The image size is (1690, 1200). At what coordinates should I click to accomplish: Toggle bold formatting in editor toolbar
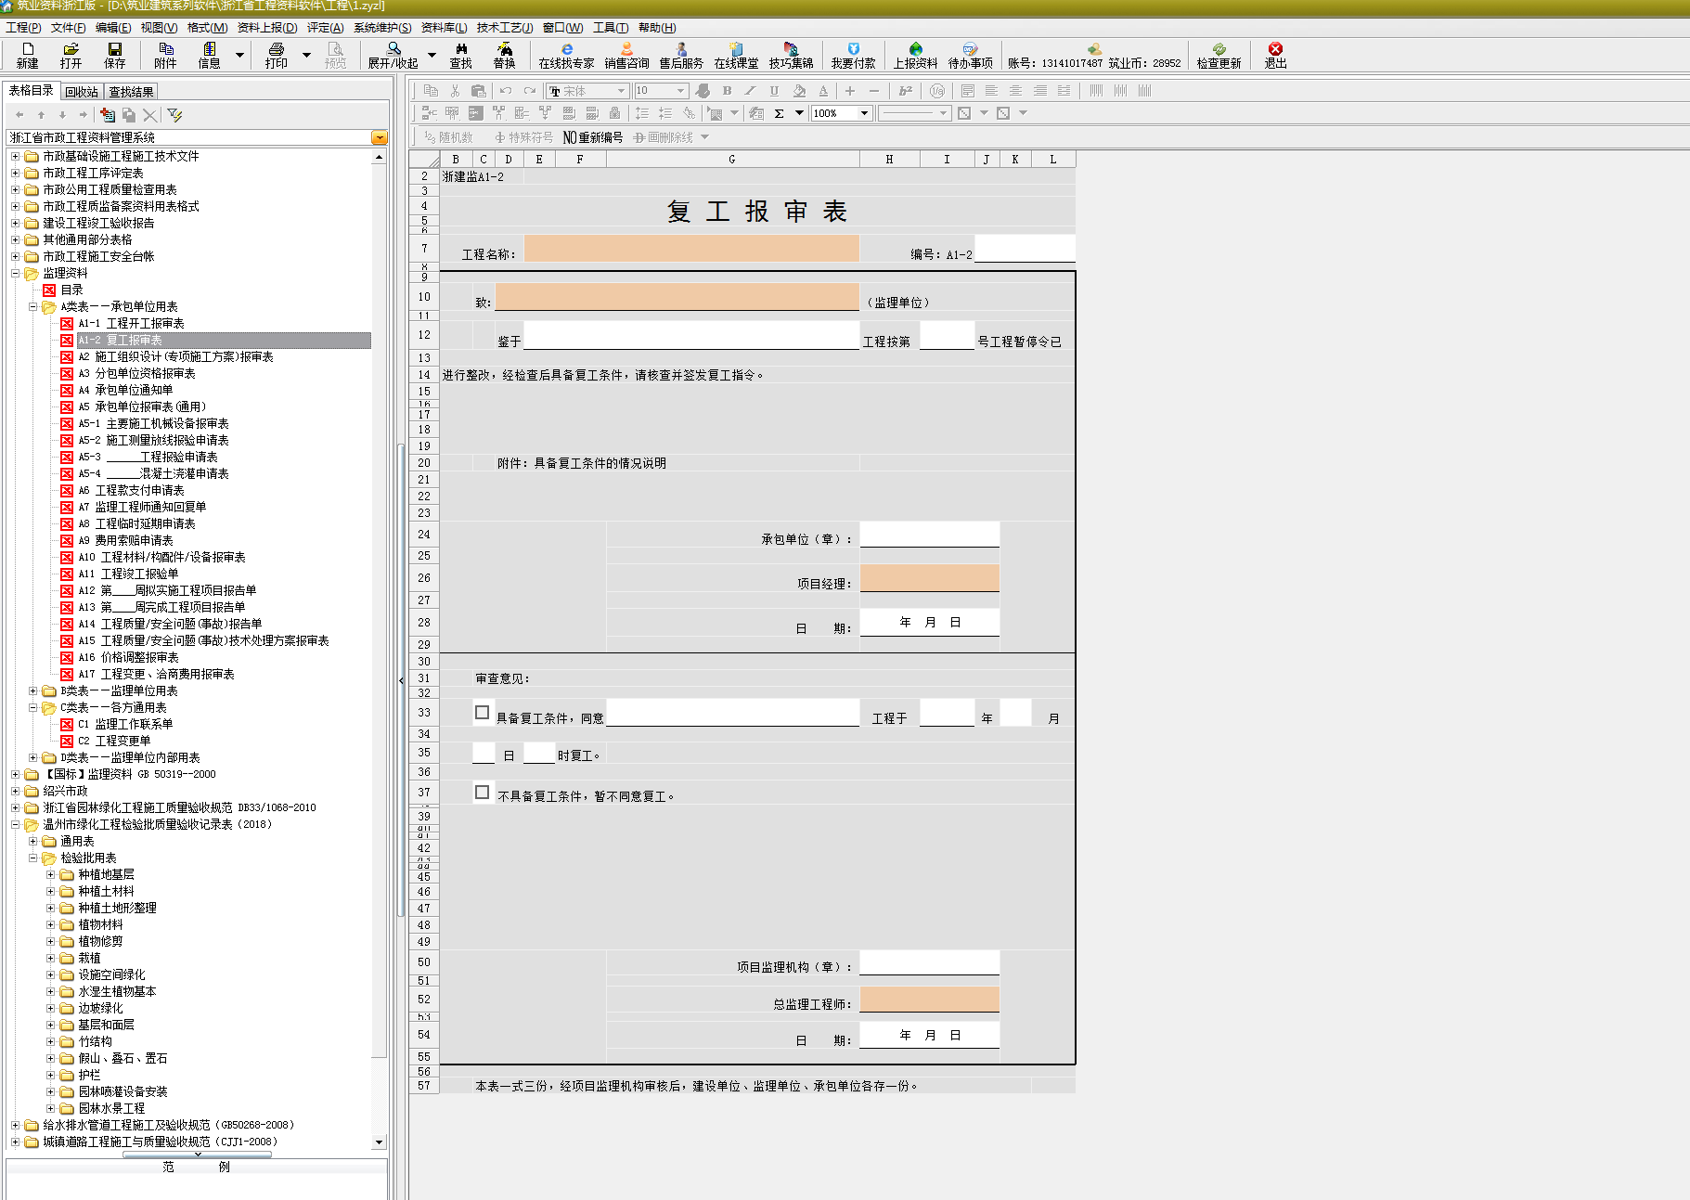pos(727,90)
